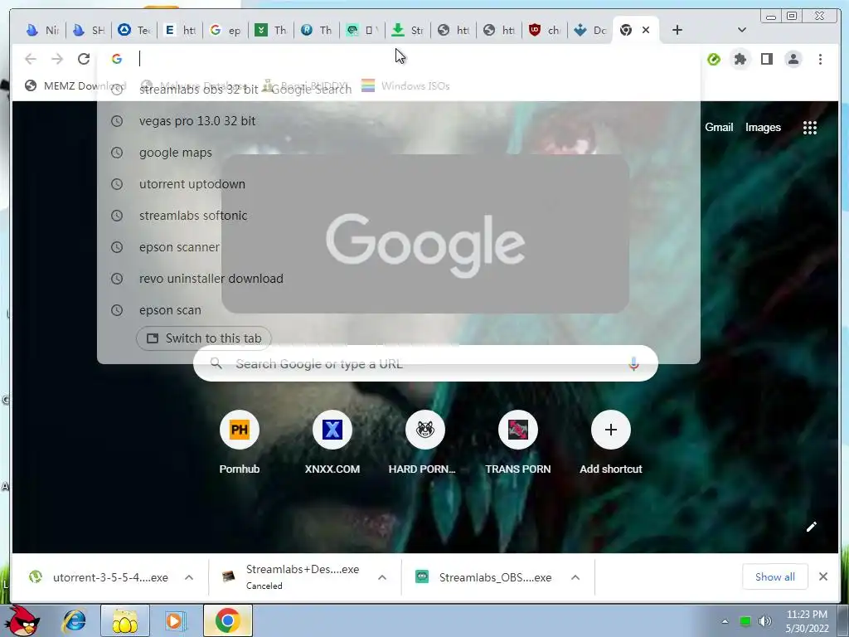
Task: Select 'streamlabs obs 32 bit' suggestion
Action: (399, 90)
